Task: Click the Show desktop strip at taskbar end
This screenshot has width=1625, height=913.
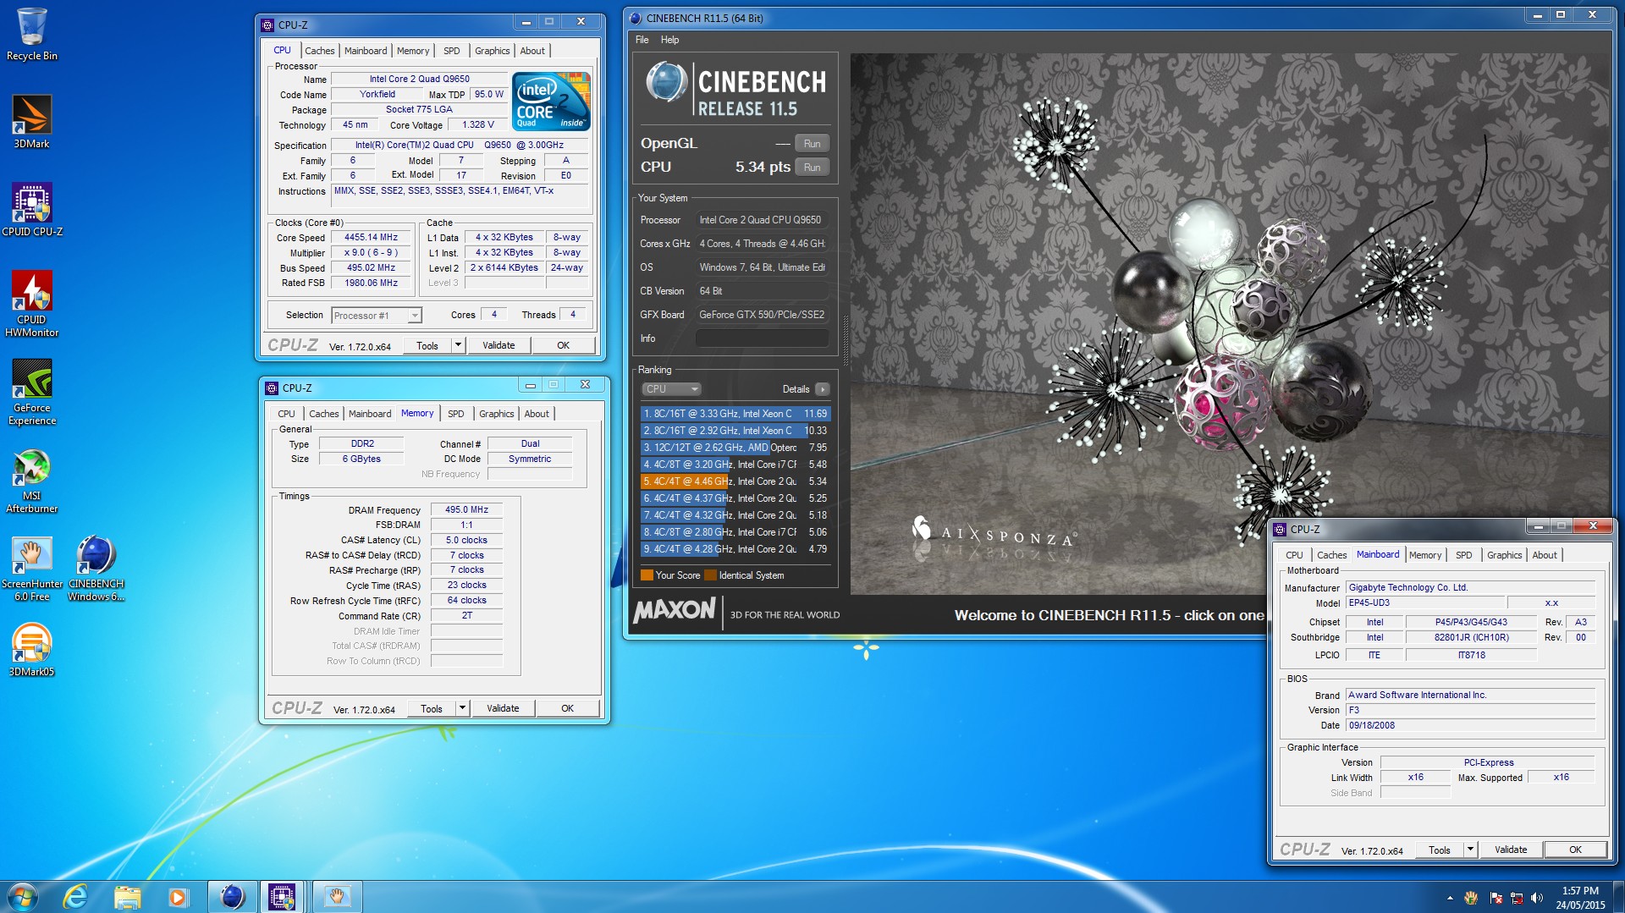Action: tap(1618, 896)
